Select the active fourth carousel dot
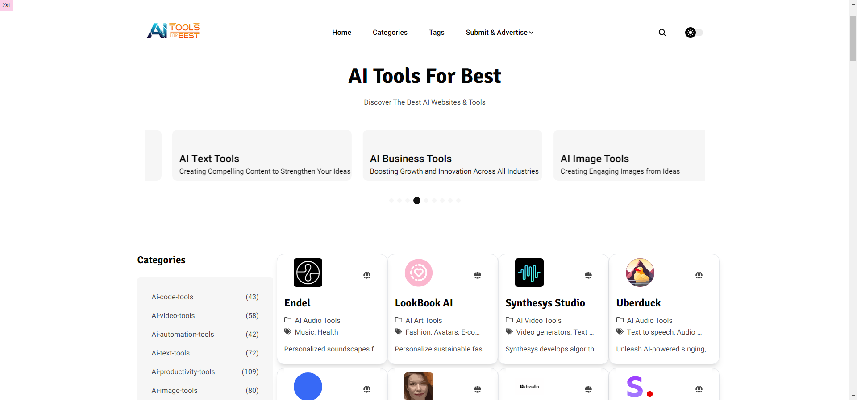This screenshot has width=857, height=400. tap(417, 200)
